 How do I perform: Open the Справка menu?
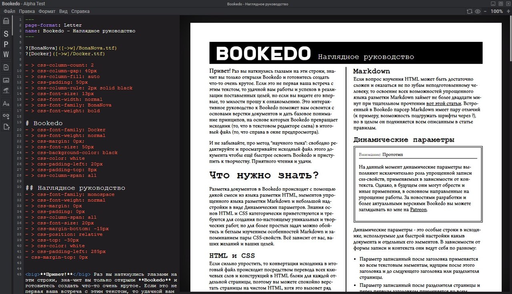[80, 12]
